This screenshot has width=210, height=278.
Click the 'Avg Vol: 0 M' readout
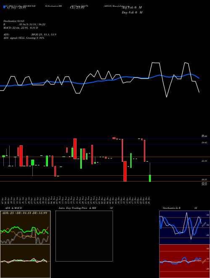pyautogui.click(x=132, y=8)
